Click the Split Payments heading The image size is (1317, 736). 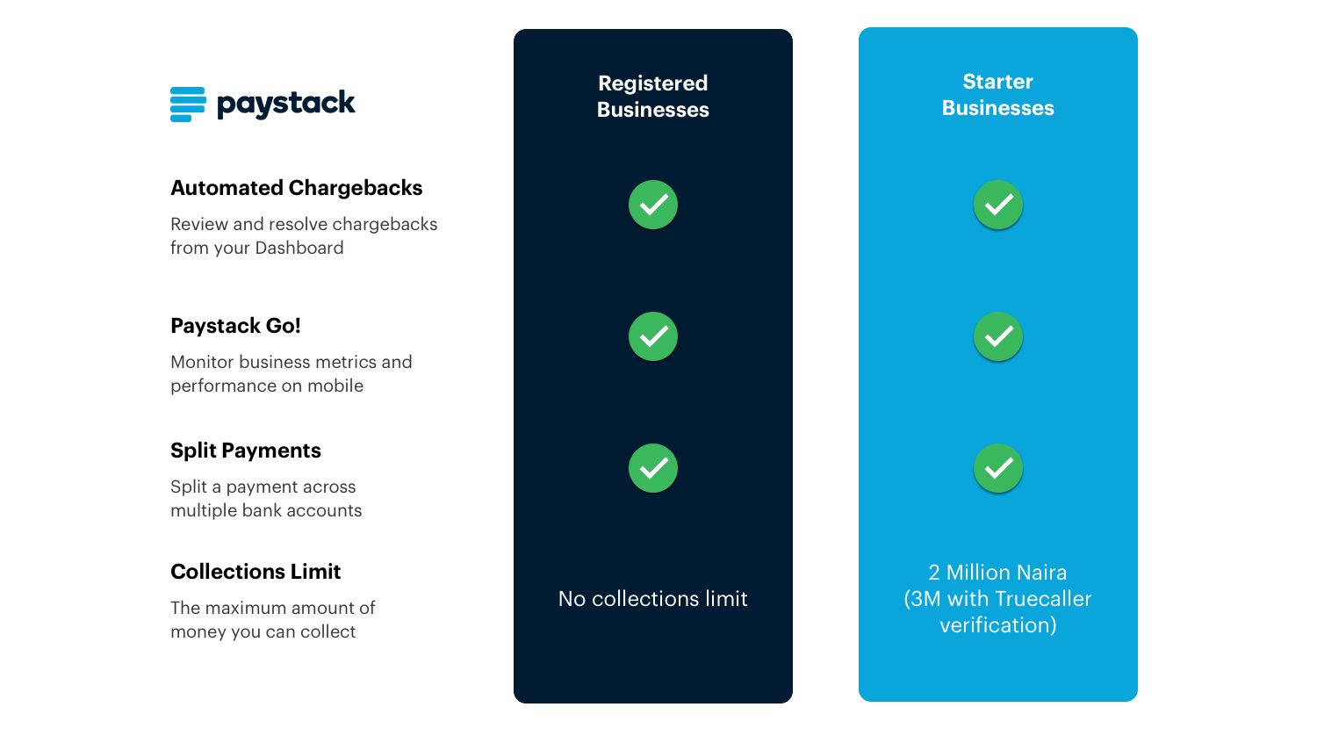(246, 451)
